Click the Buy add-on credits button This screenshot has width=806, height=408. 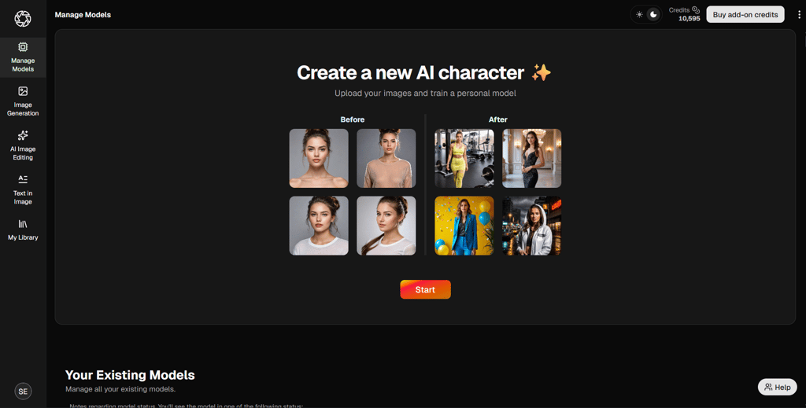point(745,14)
